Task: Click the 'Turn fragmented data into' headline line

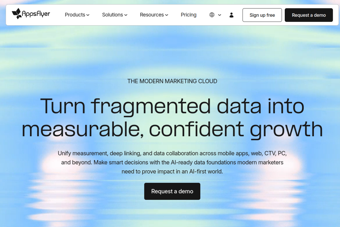Action: coord(172,106)
